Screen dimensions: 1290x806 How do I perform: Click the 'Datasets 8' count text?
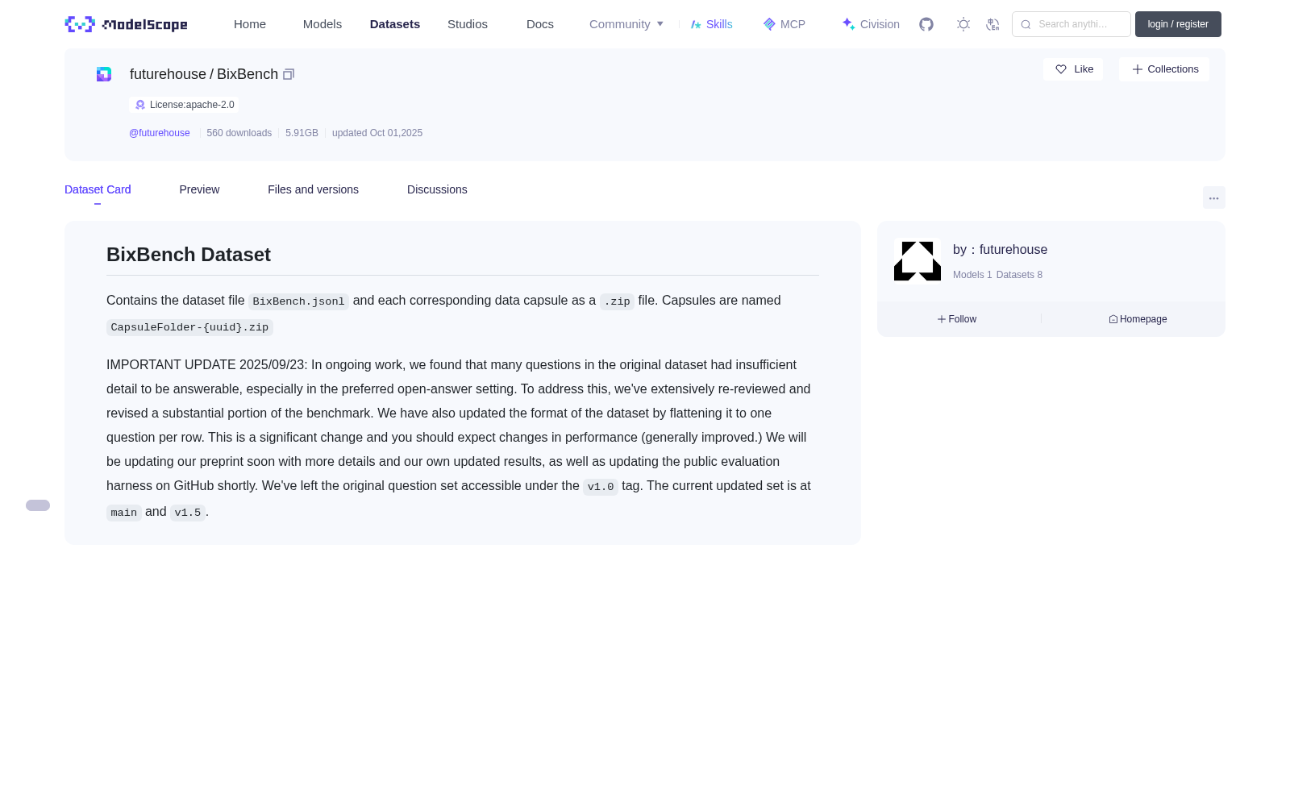pos(1019,275)
